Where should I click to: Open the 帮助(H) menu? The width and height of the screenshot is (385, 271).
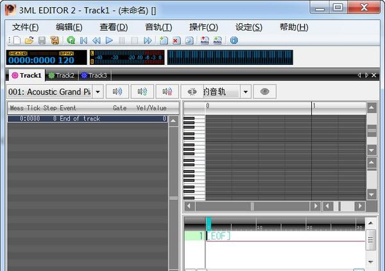tap(294, 27)
